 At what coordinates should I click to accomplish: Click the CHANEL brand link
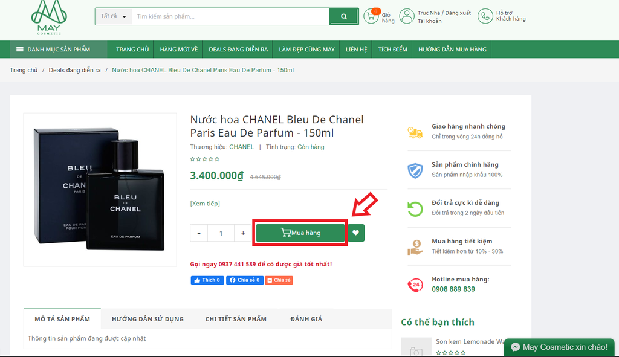(x=242, y=147)
